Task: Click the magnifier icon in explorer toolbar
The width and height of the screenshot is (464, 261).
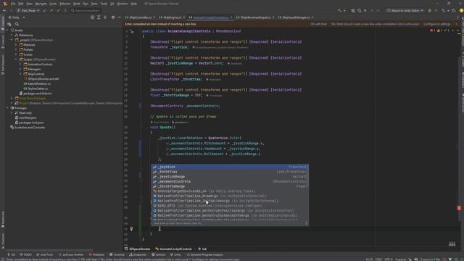Action: [17, 24]
